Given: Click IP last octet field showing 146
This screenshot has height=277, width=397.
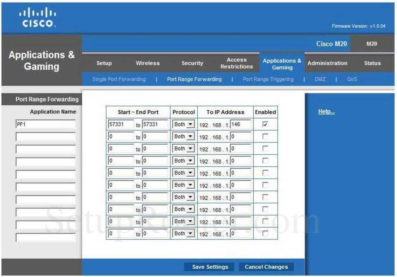Looking at the screenshot, I should [x=241, y=124].
